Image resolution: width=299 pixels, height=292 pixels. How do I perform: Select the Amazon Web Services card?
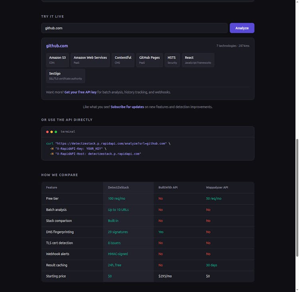(x=90, y=60)
